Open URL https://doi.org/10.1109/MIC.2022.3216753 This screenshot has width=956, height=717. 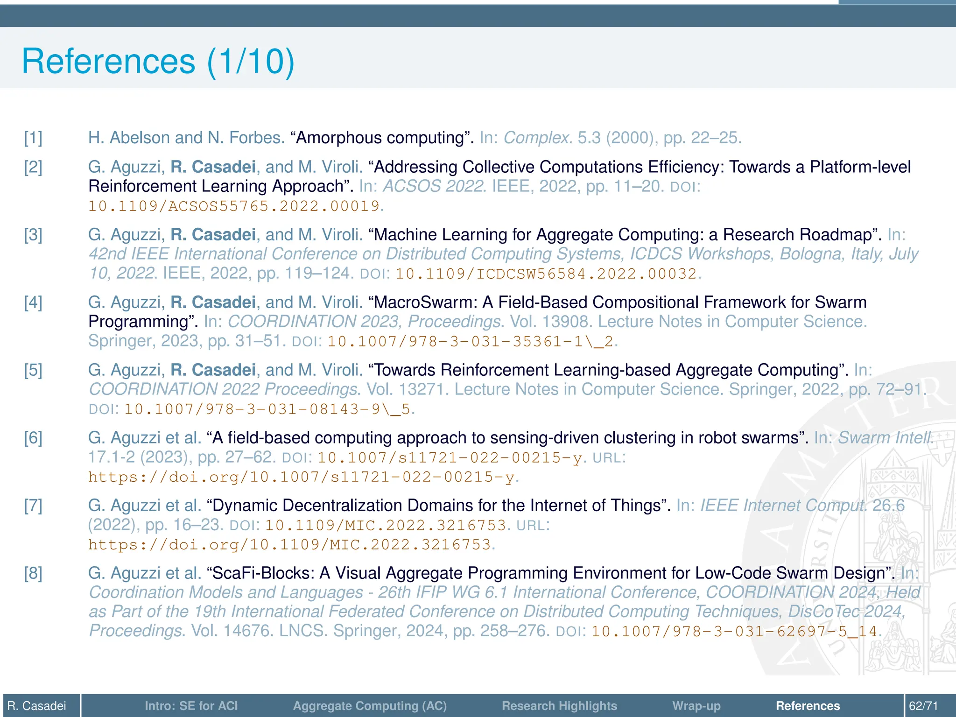289,544
